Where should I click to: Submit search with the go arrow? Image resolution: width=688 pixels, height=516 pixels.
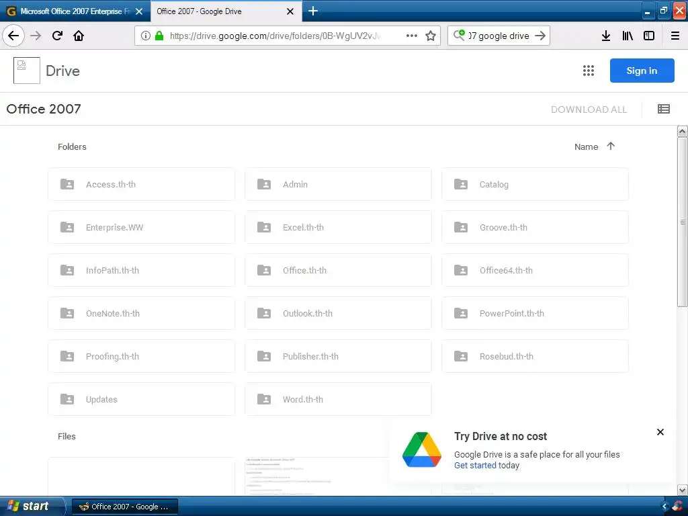point(540,36)
